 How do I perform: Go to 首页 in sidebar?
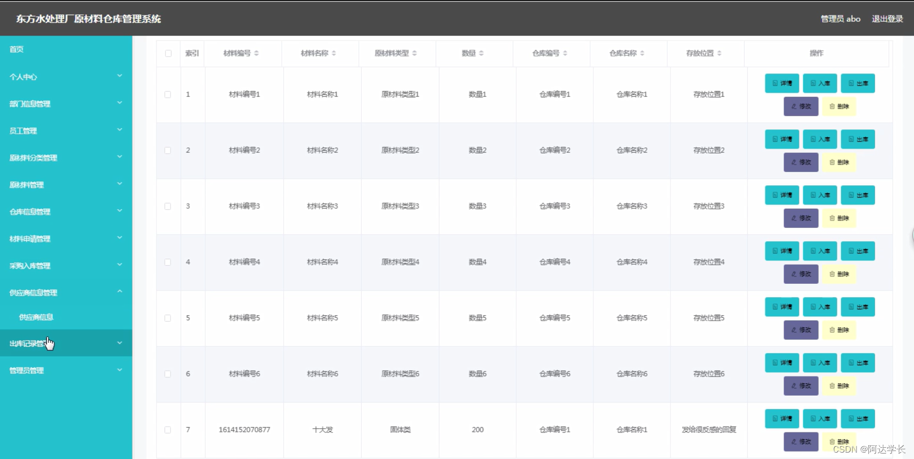tap(66, 49)
